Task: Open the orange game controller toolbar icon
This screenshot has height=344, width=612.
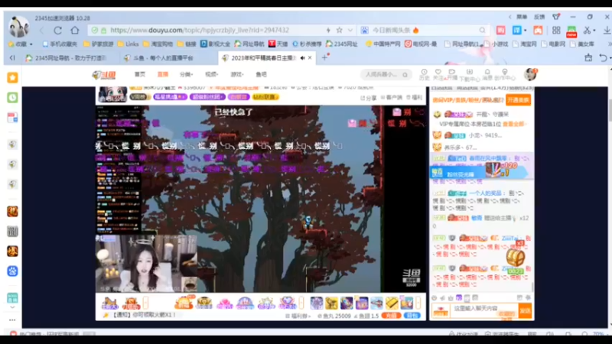Action: point(538,30)
